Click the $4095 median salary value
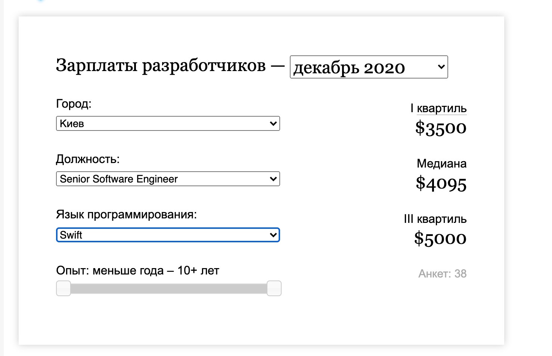This screenshot has height=356, width=552. (x=441, y=184)
